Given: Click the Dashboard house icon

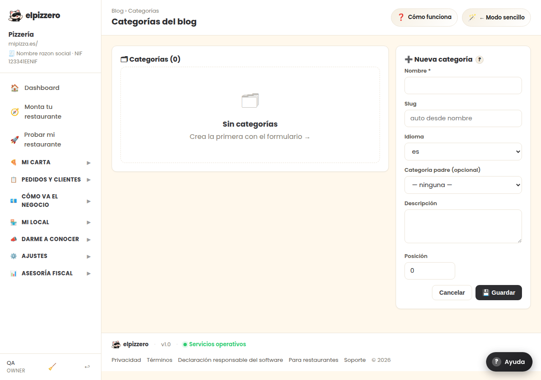Looking at the screenshot, I should pos(15,88).
